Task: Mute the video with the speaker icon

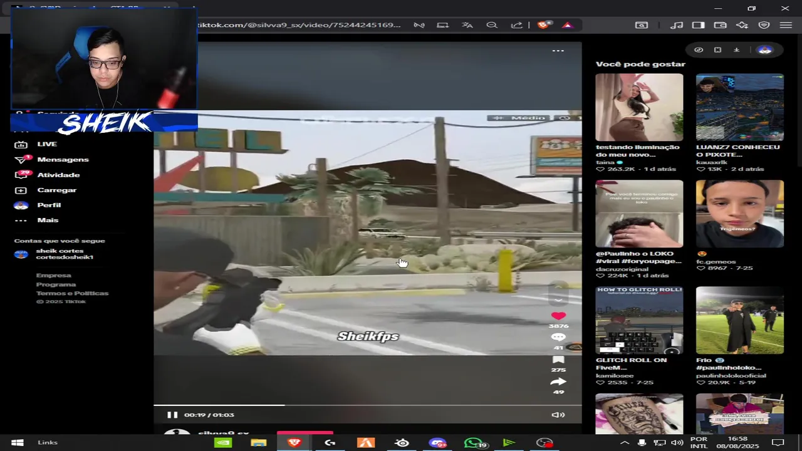Action: (558, 415)
